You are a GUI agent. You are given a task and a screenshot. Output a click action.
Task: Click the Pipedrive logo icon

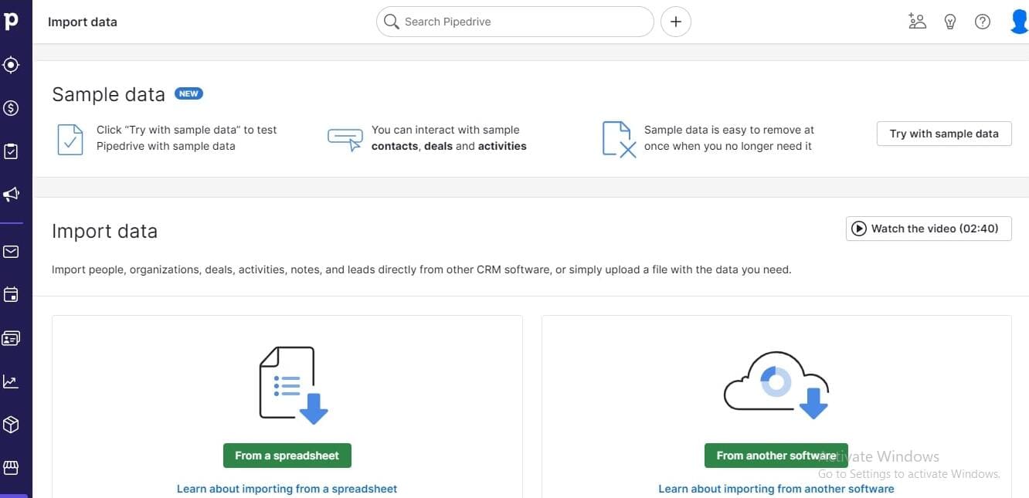point(11,21)
